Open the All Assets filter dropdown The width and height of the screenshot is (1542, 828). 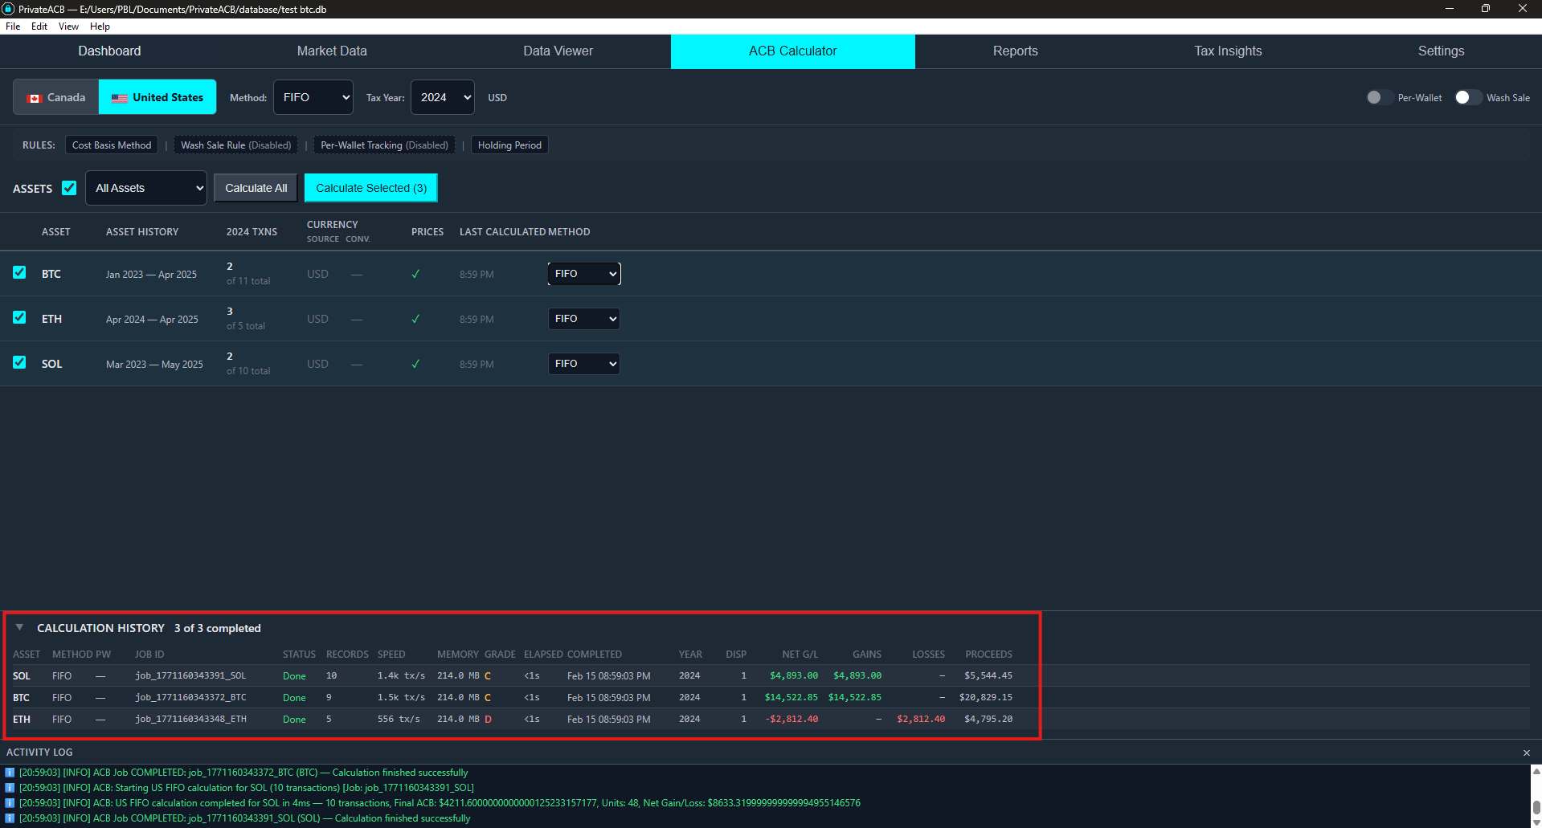(x=146, y=188)
